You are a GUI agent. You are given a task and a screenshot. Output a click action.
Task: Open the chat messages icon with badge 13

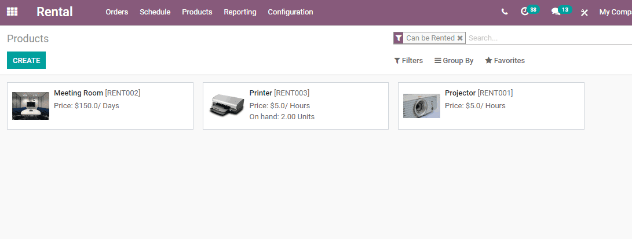(x=556, y=12)
